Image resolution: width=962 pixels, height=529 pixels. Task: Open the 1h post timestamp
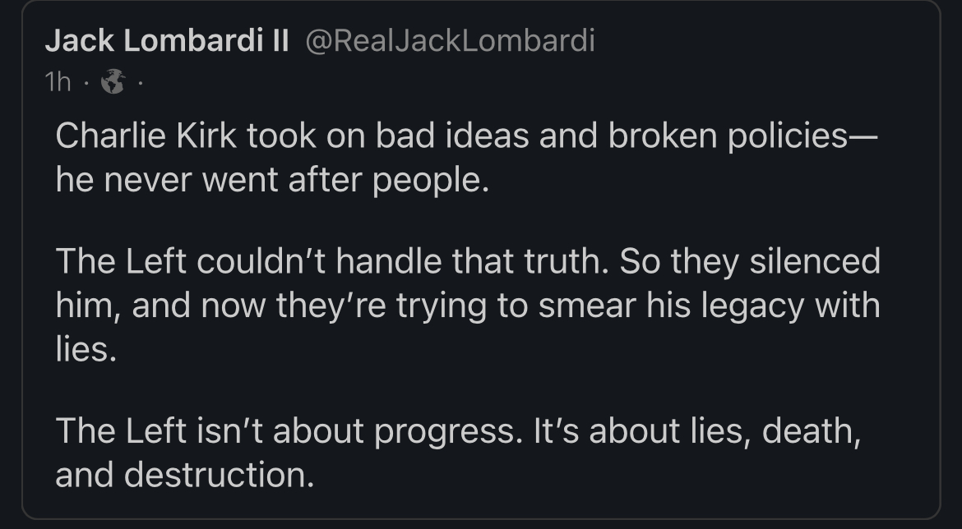click(59, 81)
